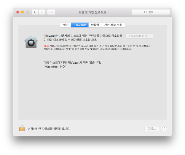The width and height of the screenshot is (185, 155).
Task: Click the FileVault가 꺼져 있습니다 status text
Action: click(84, 62)
